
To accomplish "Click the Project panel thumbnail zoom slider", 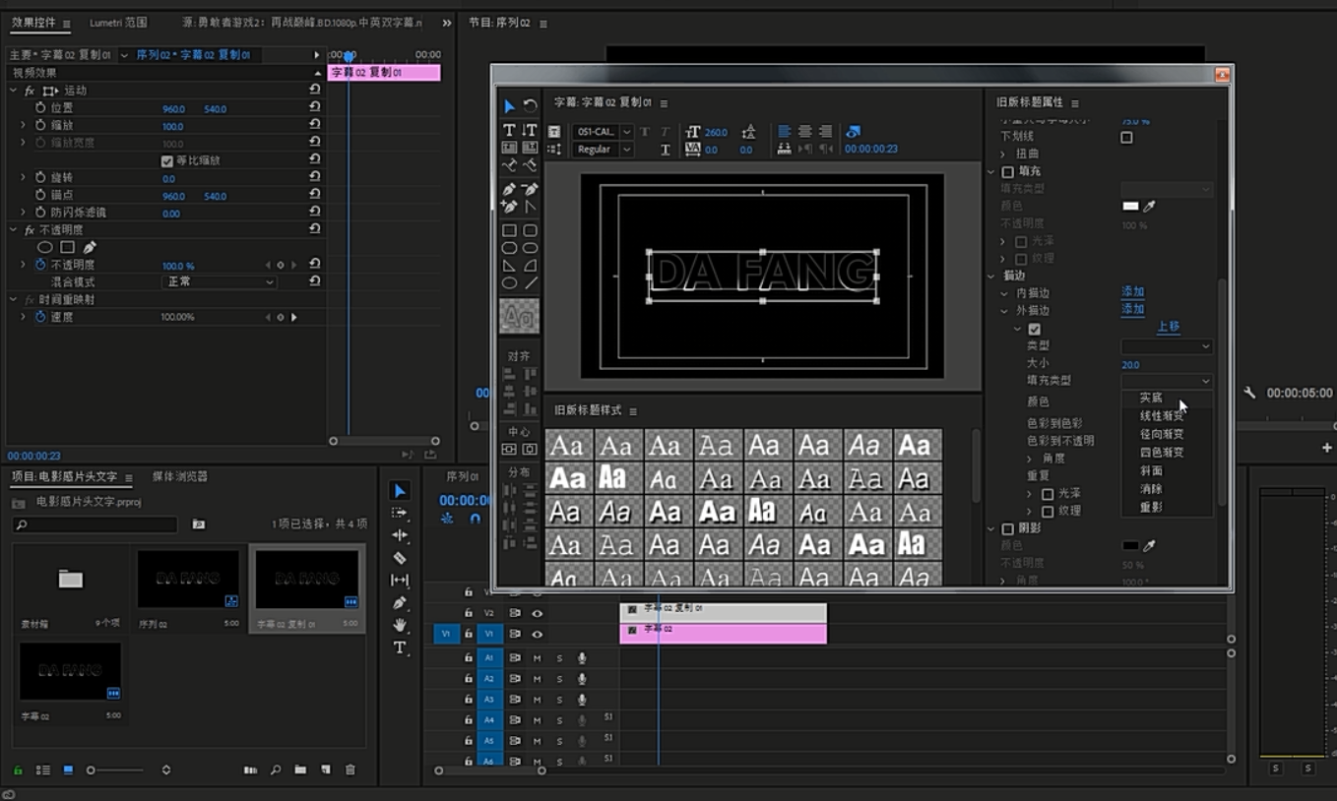I will (x=116, y=770).
